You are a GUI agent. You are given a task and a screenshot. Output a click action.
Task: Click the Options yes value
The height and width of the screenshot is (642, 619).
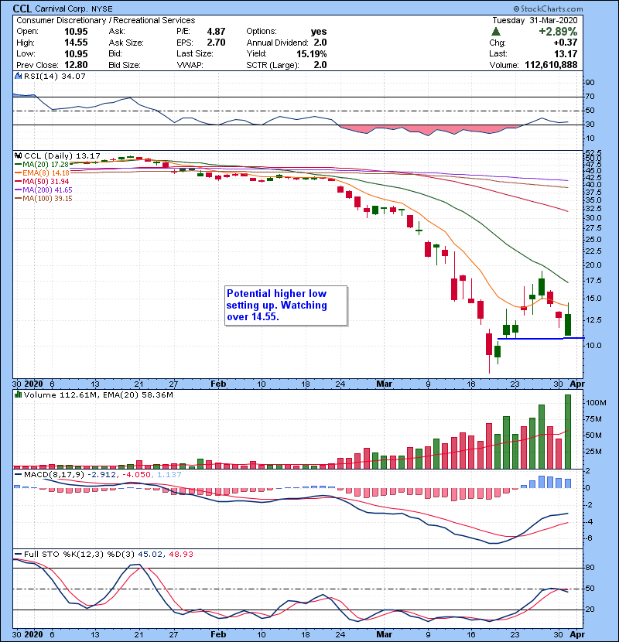coord(318,32)
